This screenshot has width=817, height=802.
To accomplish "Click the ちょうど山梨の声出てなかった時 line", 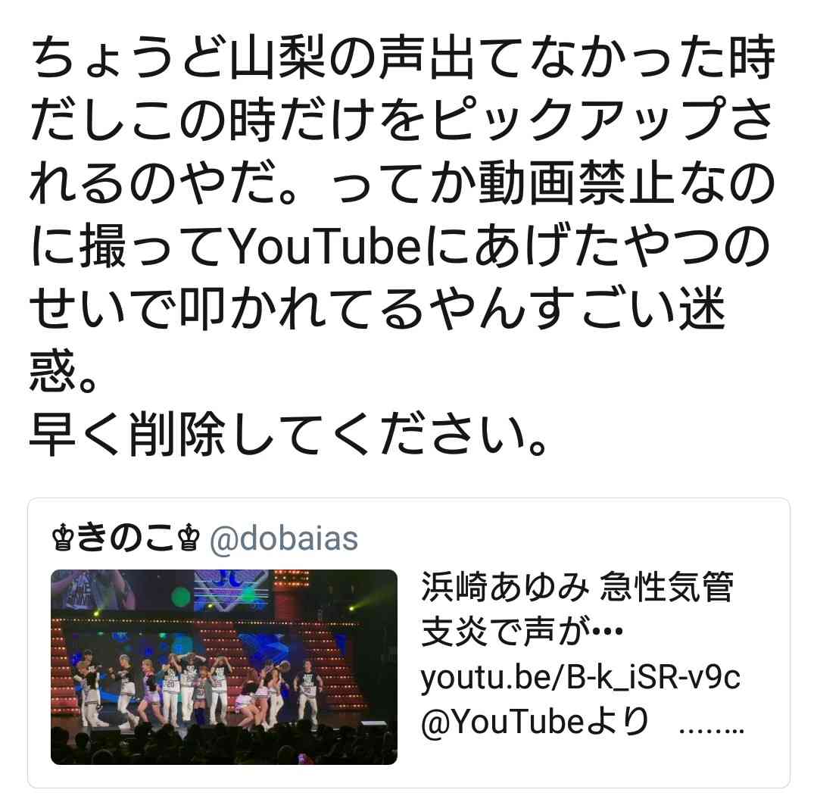I will click(x=402, y=57).
